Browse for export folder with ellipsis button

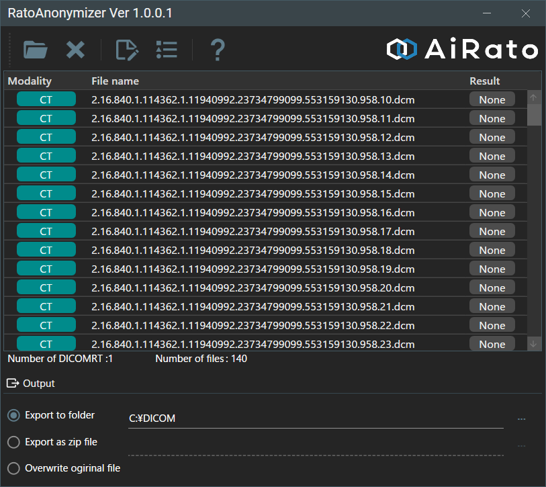tap(522, 419)
